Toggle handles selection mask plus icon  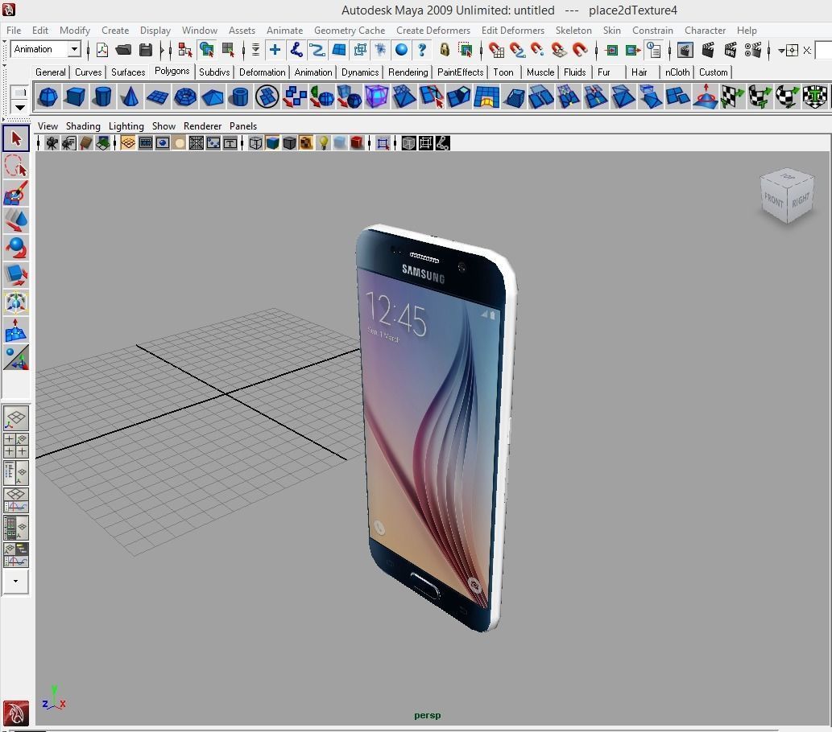[275, 51]
